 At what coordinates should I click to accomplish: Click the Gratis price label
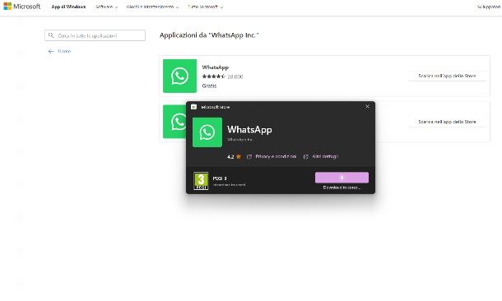[209, 86]
